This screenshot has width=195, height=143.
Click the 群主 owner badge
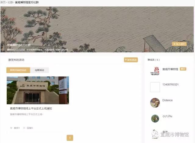(183, 69)
